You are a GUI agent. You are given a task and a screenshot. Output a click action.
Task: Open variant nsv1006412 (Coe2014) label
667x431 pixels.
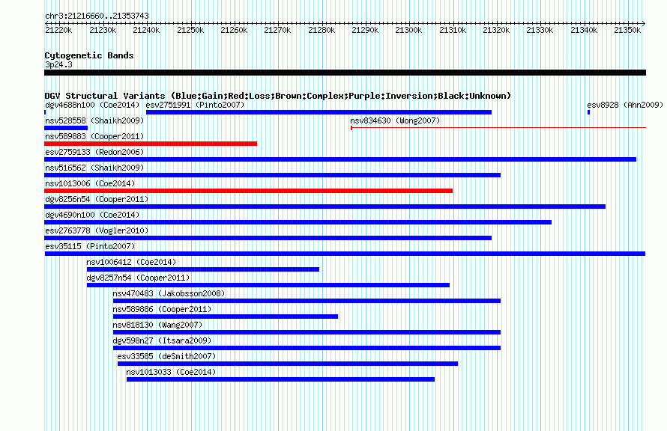pyautogui.click(x=131, y=262)
